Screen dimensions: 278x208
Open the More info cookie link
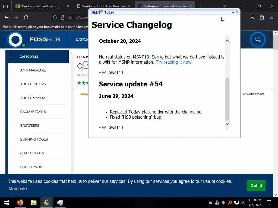click(18, 189)
